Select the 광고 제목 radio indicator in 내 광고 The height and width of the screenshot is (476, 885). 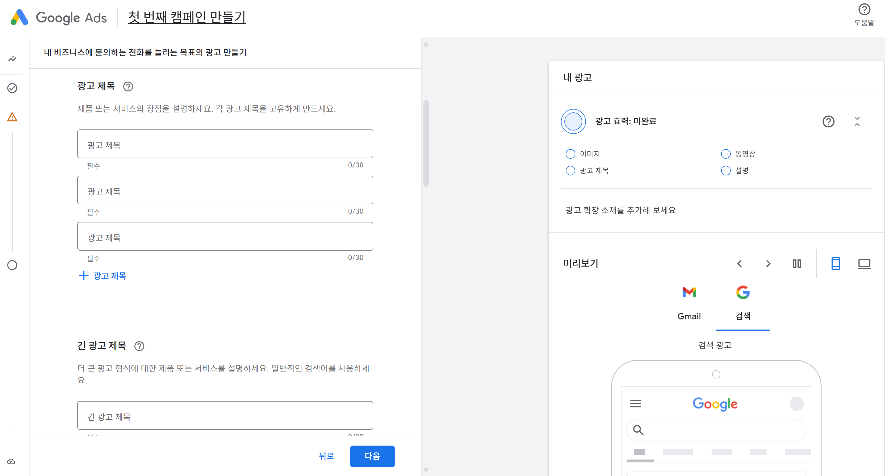pos(570,170)
